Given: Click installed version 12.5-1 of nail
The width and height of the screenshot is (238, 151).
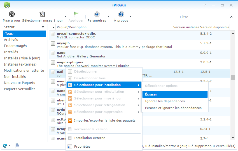Looking at the screenshot, I should (x=179, y=72).
